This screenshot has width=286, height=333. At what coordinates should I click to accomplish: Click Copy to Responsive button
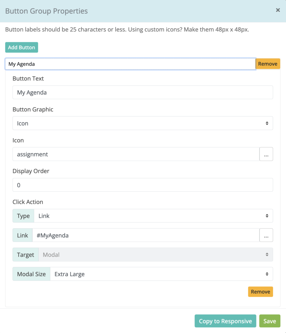225,321
